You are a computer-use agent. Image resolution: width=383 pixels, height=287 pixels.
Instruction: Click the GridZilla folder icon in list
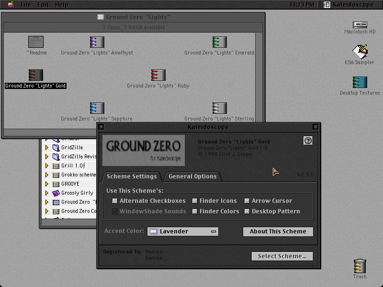(x=56, y=147)
